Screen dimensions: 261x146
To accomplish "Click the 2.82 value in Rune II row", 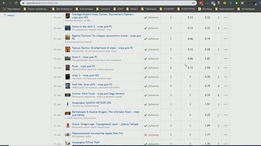I will coord(207,58).
